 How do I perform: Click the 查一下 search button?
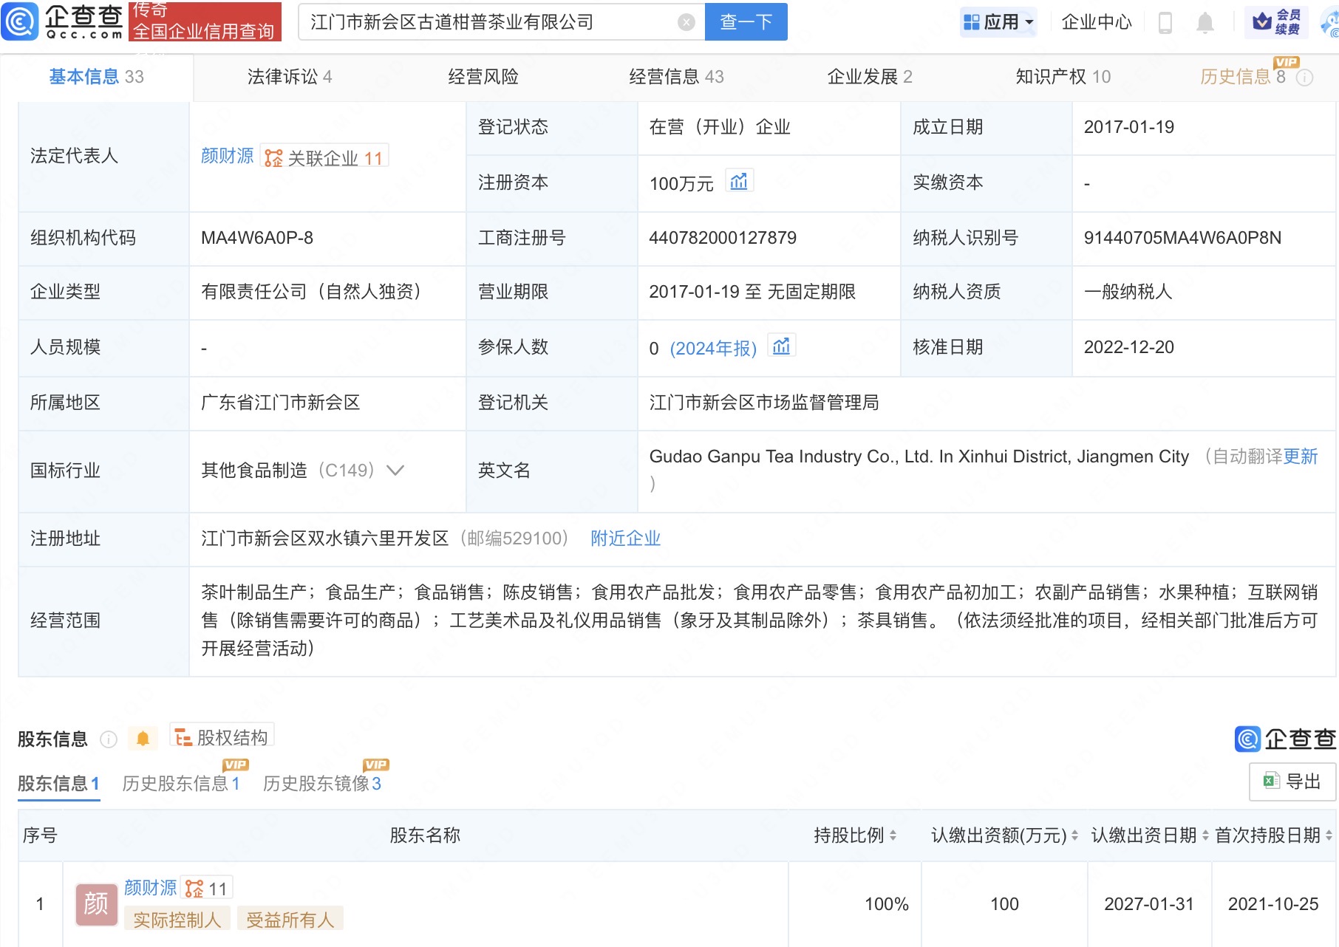[745, 21]
